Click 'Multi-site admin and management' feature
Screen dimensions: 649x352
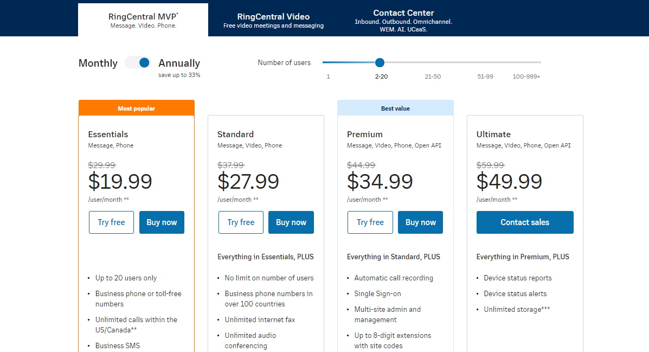(388, 315)
